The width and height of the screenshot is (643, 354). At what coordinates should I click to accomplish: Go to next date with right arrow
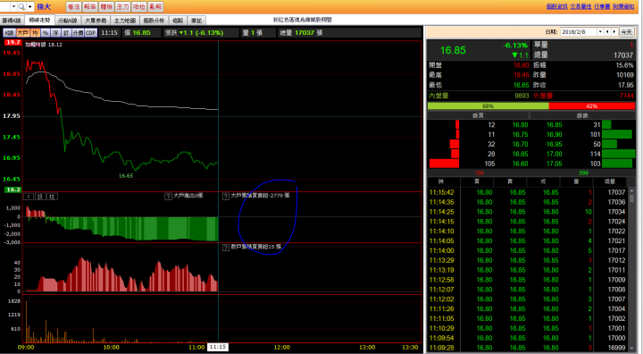click(x=614, y=32)
